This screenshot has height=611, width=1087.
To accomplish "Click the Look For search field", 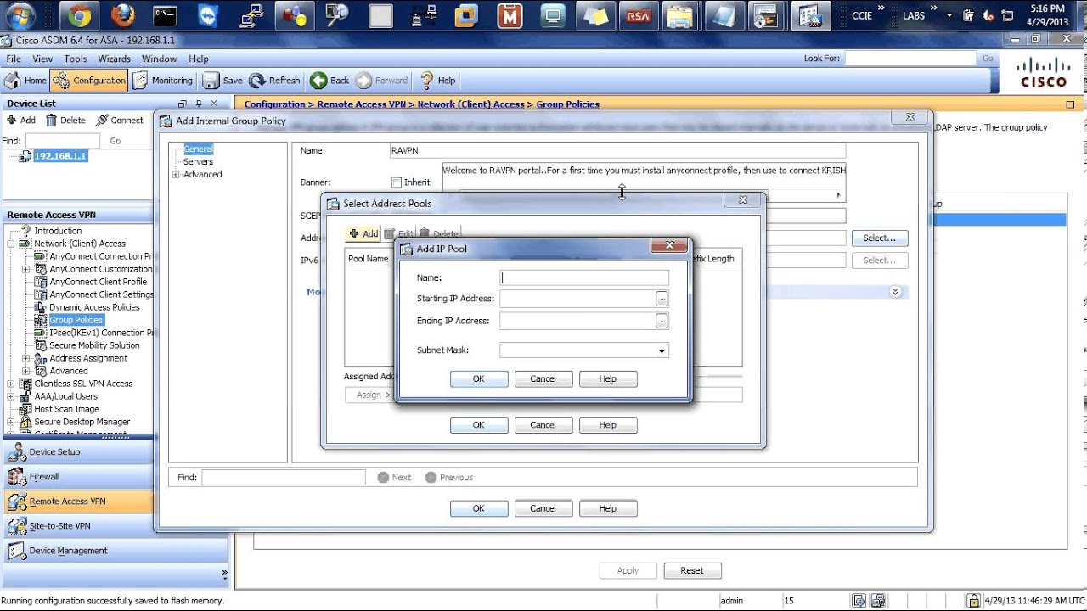I will pyautogui.click(x=910, y=59).
